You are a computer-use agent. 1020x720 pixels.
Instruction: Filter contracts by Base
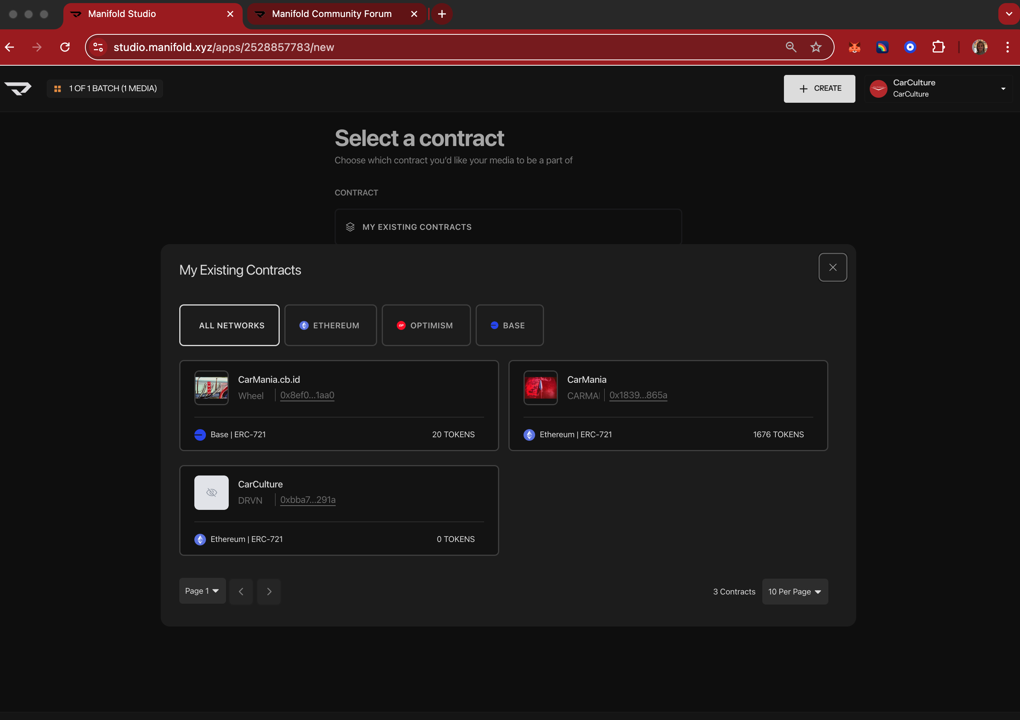[x=510, y=325]
